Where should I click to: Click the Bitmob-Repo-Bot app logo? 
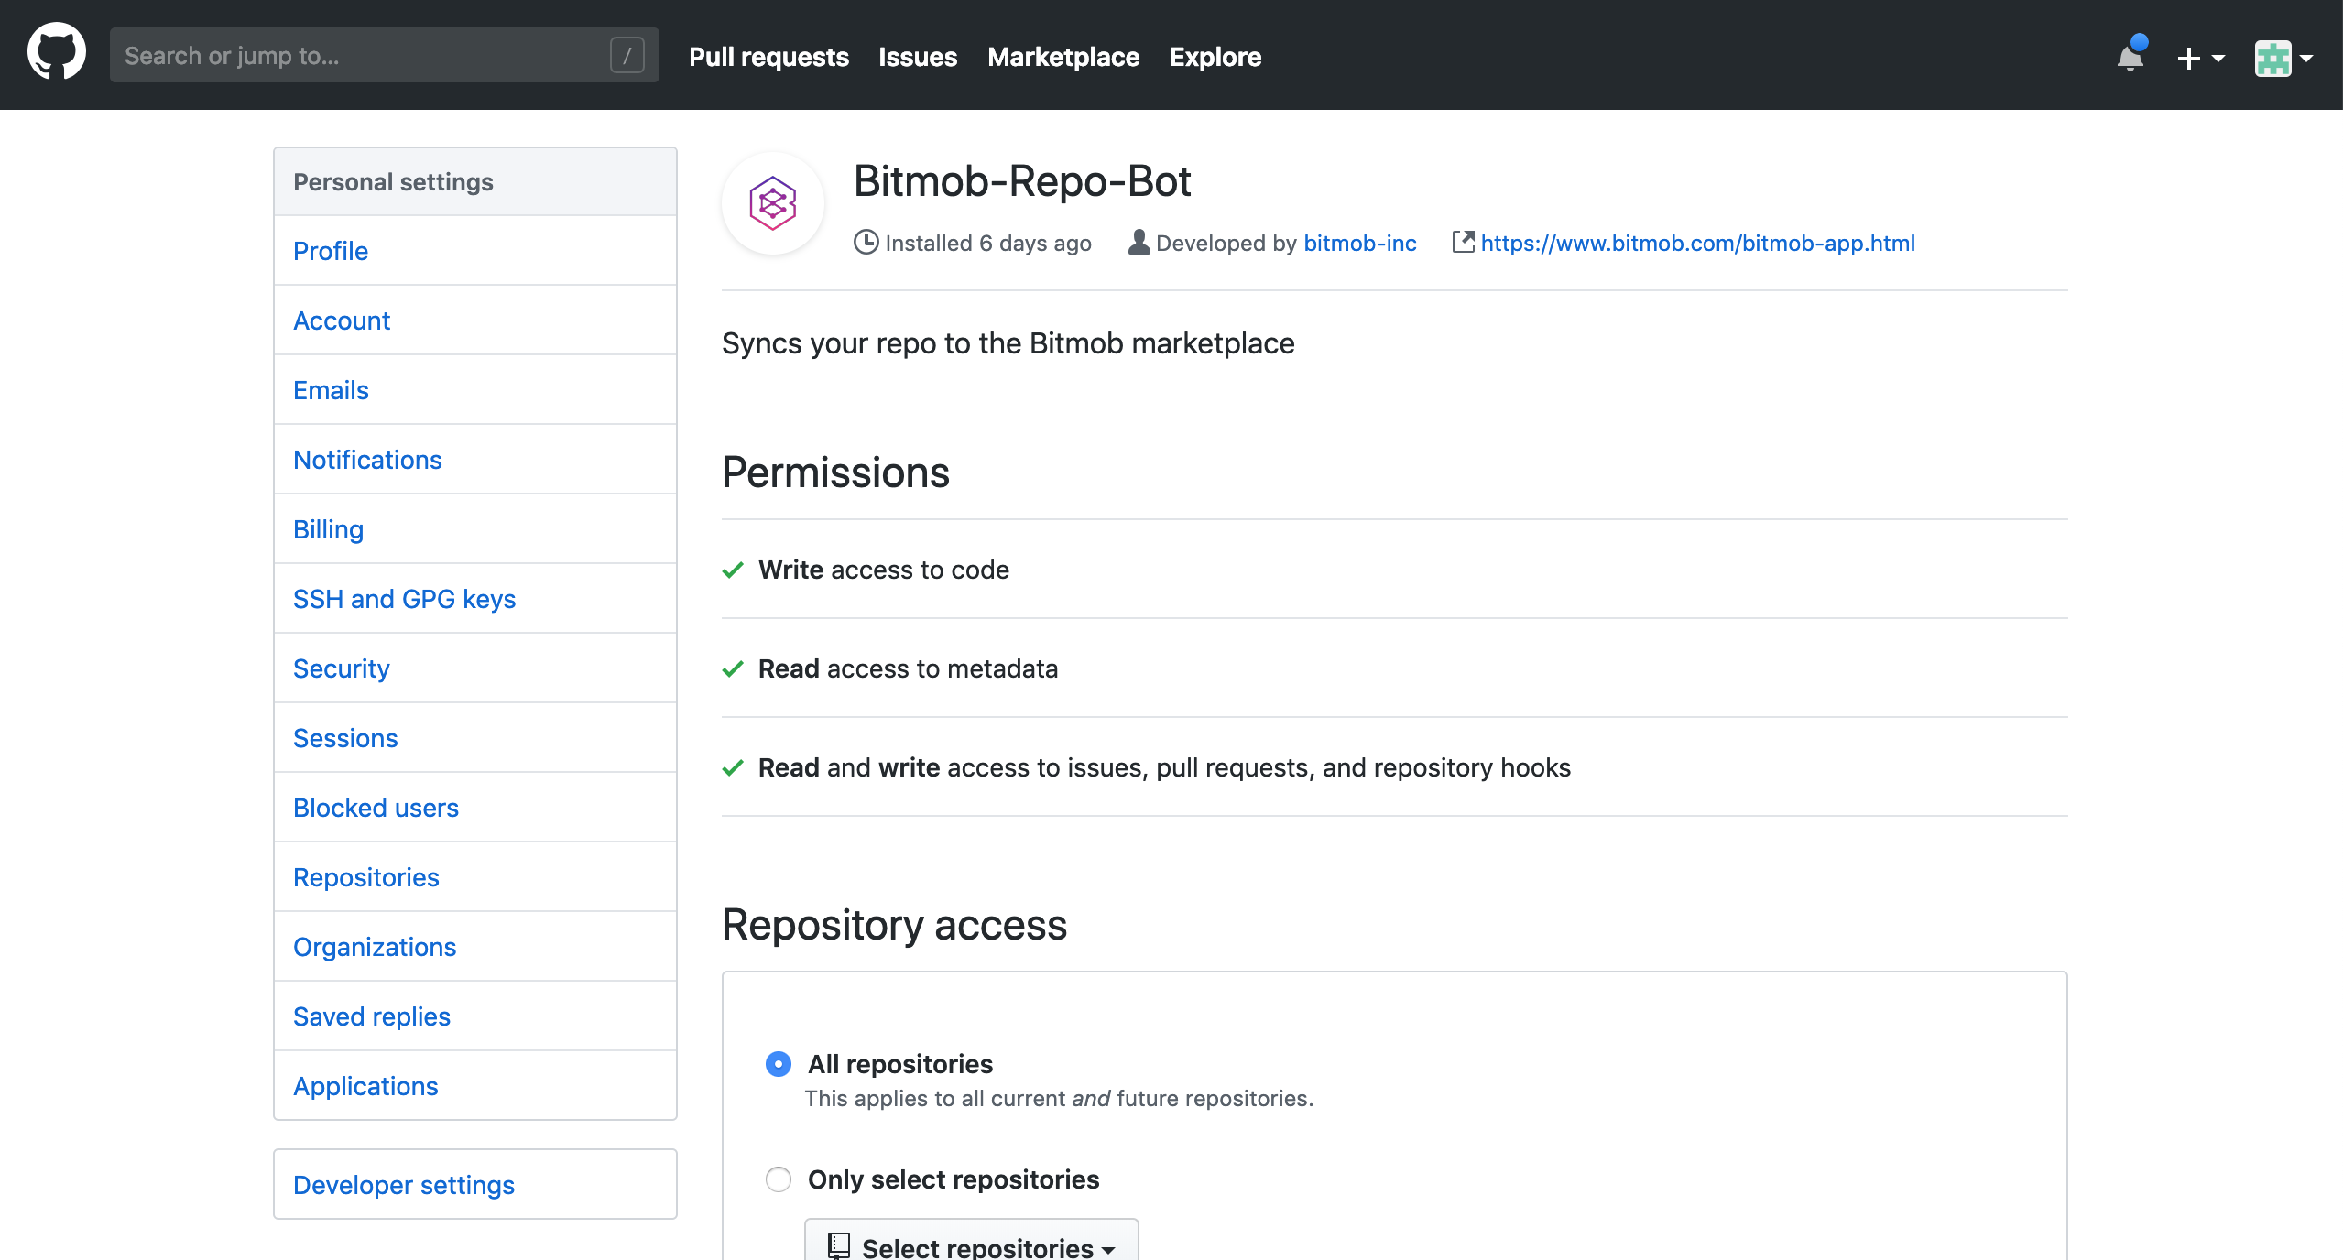click(x=773, y=203)
